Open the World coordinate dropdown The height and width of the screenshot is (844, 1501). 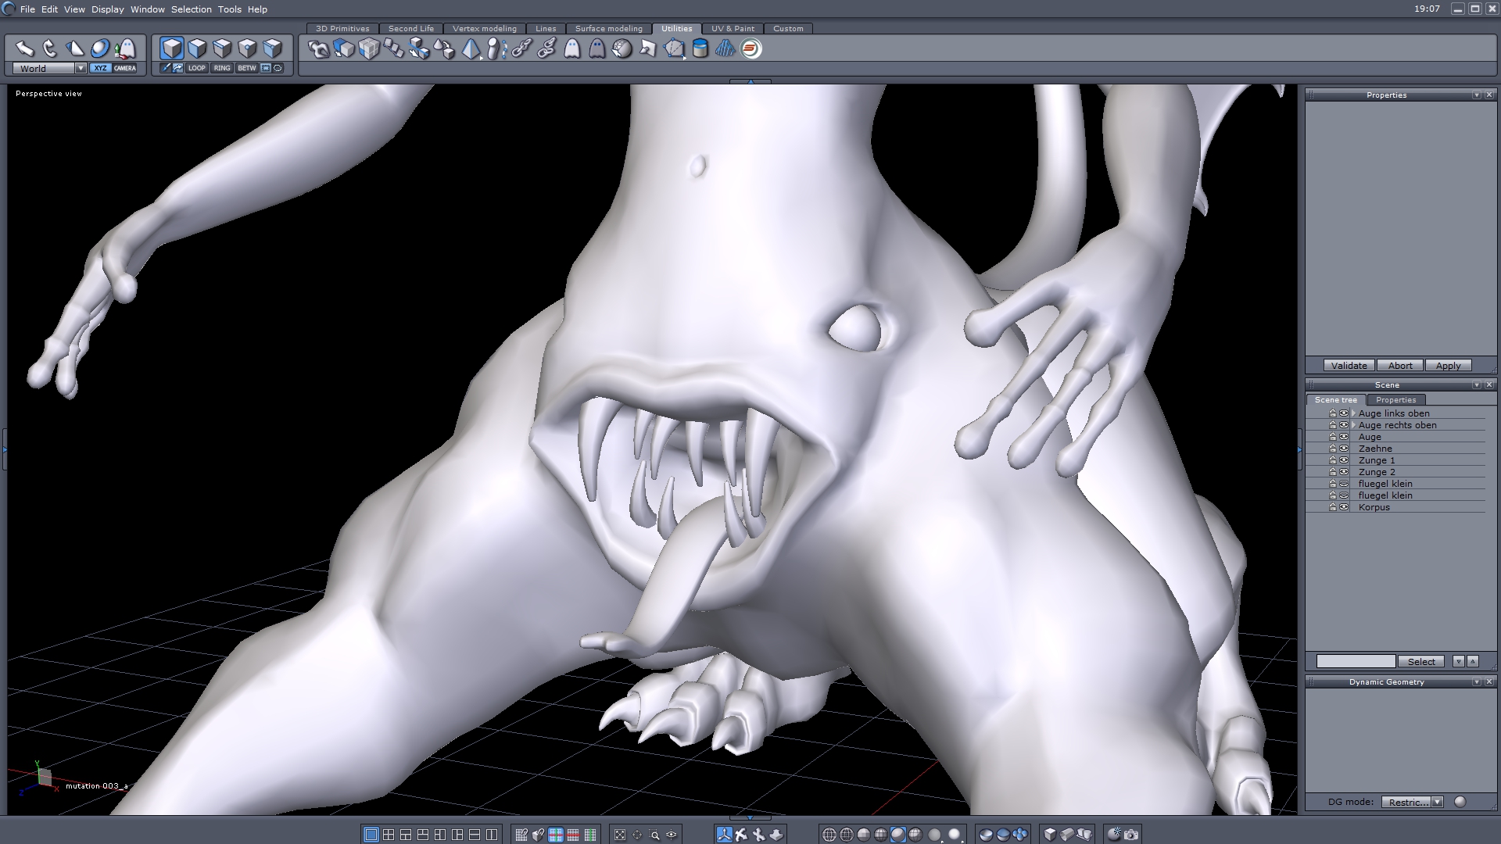coord(81,68)
